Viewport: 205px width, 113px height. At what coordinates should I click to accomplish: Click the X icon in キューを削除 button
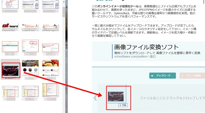(x=183, y=76)
